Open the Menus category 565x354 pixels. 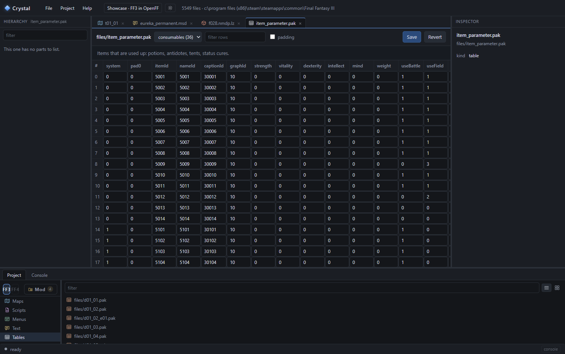tap(30, 319)
